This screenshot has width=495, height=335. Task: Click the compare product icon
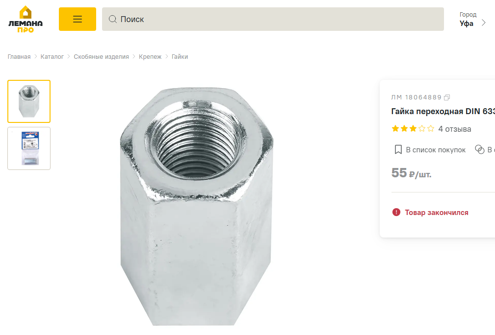[479, 149]
